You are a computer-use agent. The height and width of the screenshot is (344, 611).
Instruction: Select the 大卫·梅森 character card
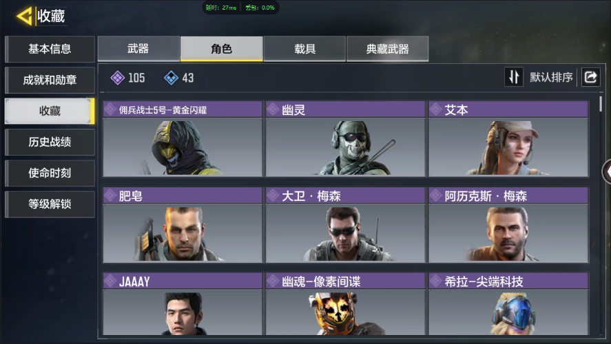click(345, 225)
